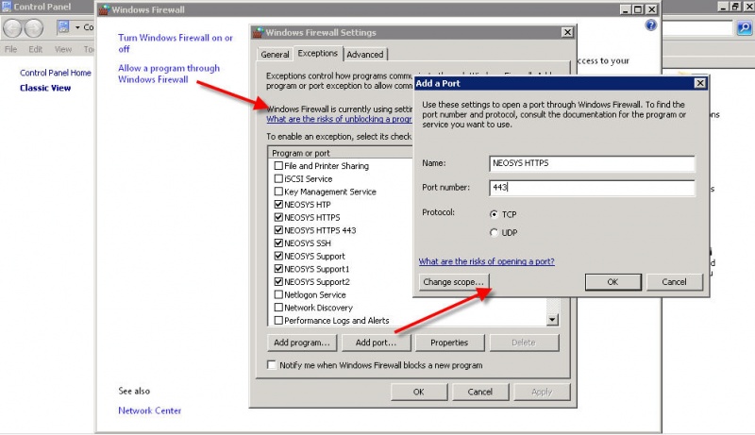This screenshot has height=435, width=755.
Task: Click the search magnifier icon at top right
Action: pos(745,28)
